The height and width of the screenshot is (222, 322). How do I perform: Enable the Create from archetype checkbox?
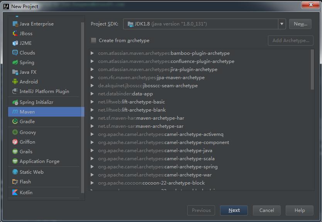pyautogui.click(x=93, y=41)
